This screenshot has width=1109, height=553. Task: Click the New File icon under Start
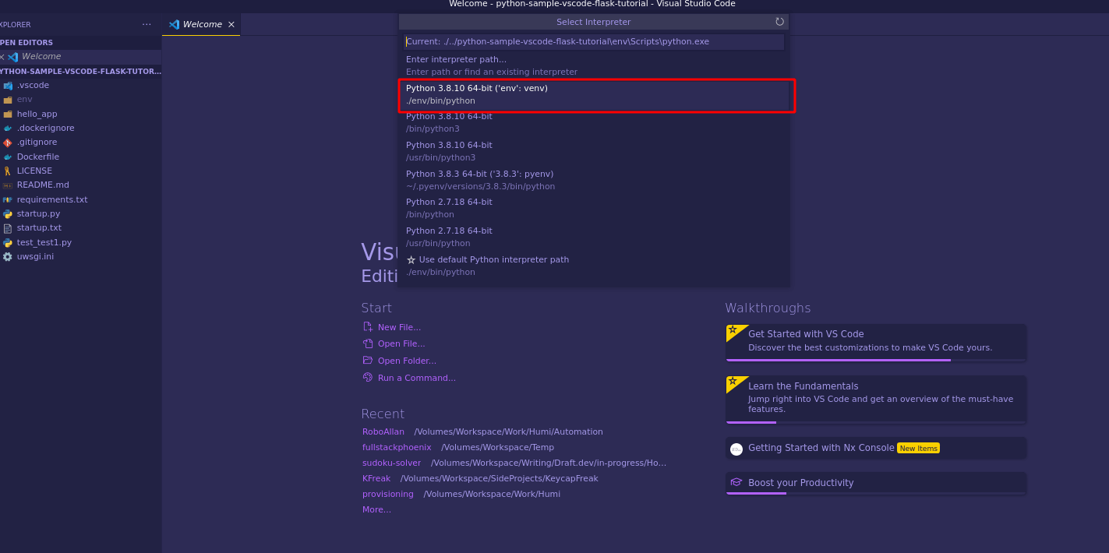click(368, 327)
